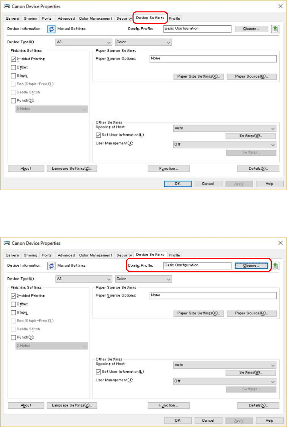Click Paper Source Options field in upper dialog
287x427 pixels.
tap(213, 59)
